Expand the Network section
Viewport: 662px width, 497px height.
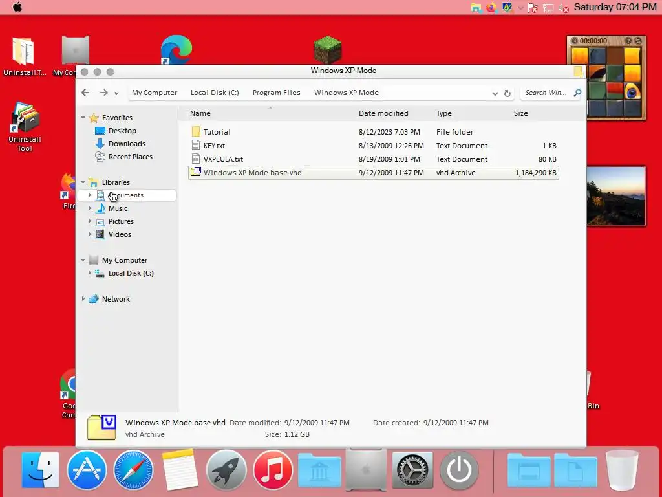[x=83, y=299]
